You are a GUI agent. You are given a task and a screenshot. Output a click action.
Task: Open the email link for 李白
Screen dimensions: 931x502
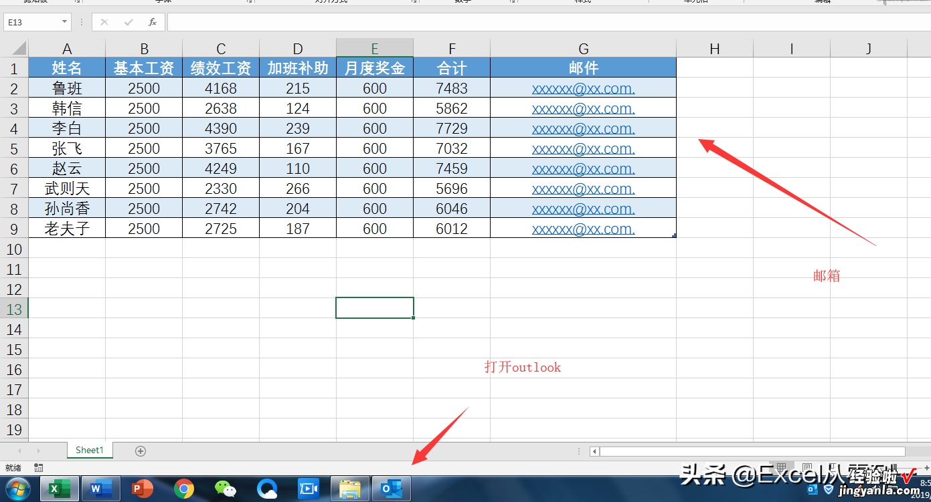coord(584,128)
